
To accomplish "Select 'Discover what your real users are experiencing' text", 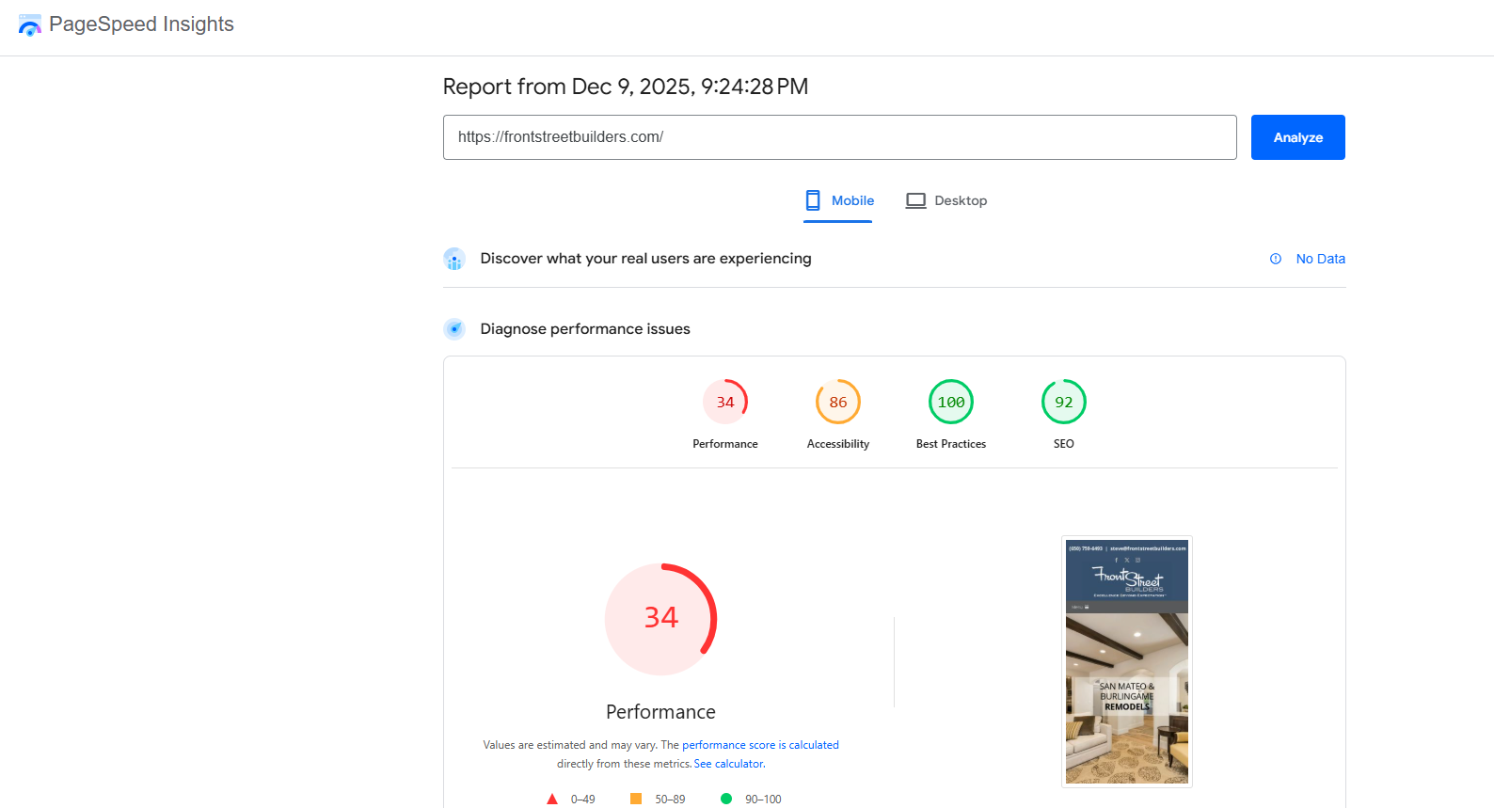I will 645,259.
